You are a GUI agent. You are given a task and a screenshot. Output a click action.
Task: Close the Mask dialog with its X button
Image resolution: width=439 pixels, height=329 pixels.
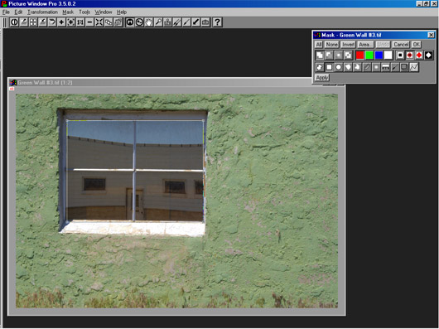point(431,35)
